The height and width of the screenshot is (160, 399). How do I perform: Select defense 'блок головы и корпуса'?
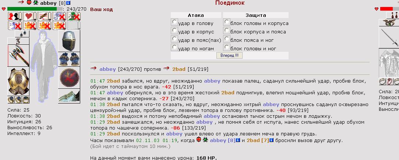pos(226,22)
